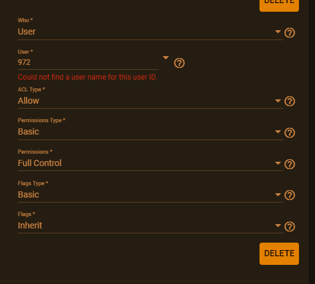This screenshot has height=284, width=315.
Task: Open Permissions Type dropdown arrow
Action: (278, 132)
